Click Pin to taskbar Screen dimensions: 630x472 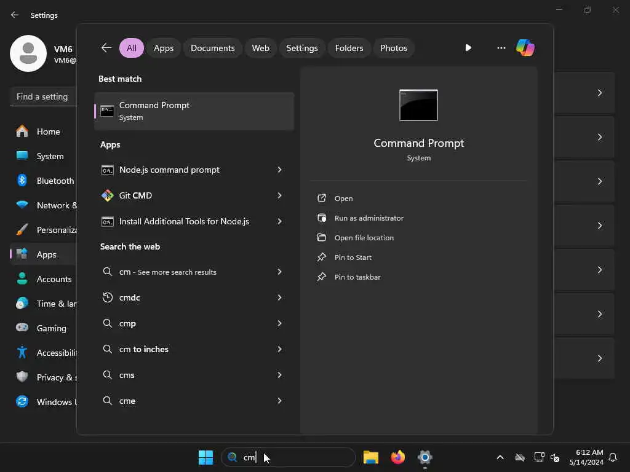pyautogui.click(x=357, y=277)
